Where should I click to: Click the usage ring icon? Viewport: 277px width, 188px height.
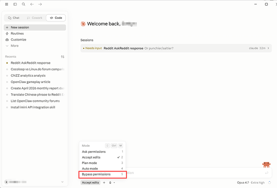pyautogui.click(x=269, y=182)
